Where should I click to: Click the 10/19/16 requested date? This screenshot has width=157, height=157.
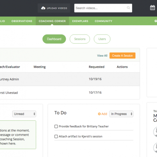point(95,79)
